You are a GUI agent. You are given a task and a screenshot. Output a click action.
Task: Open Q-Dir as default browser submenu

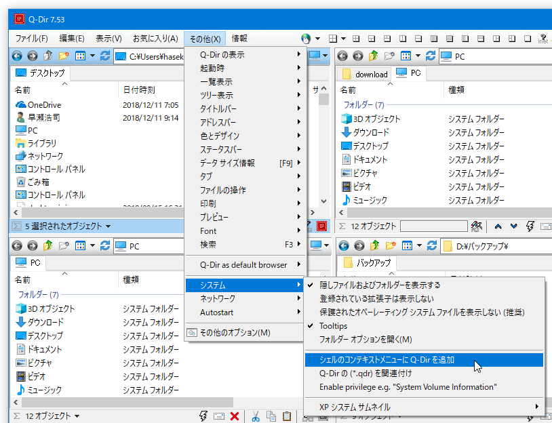click(244, 265)
